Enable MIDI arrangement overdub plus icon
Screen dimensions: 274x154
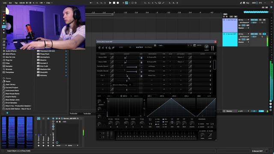click(123, 3)
